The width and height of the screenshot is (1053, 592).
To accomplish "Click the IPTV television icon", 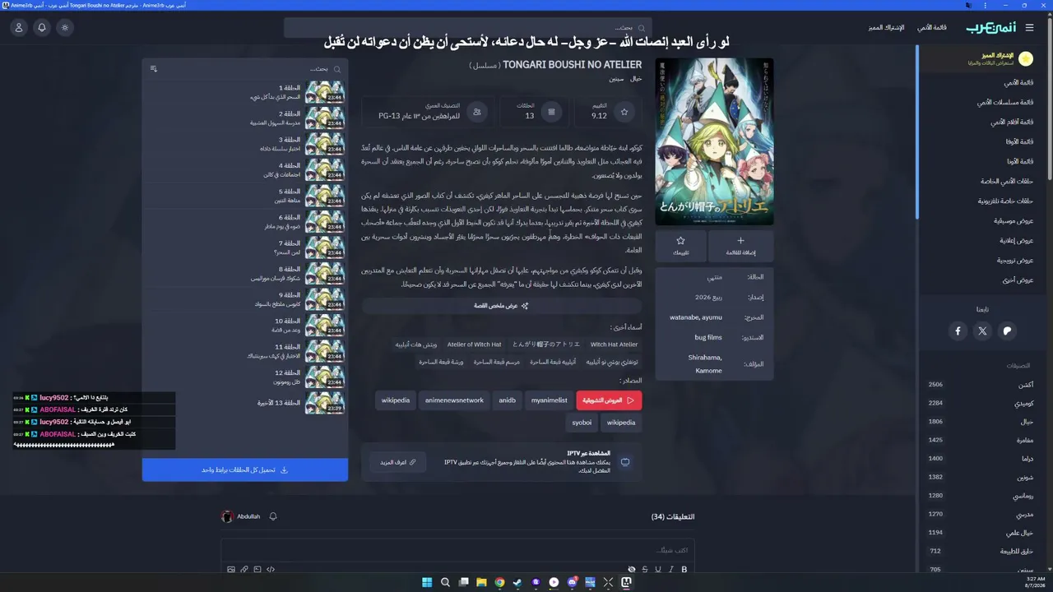I will (625, 462).
